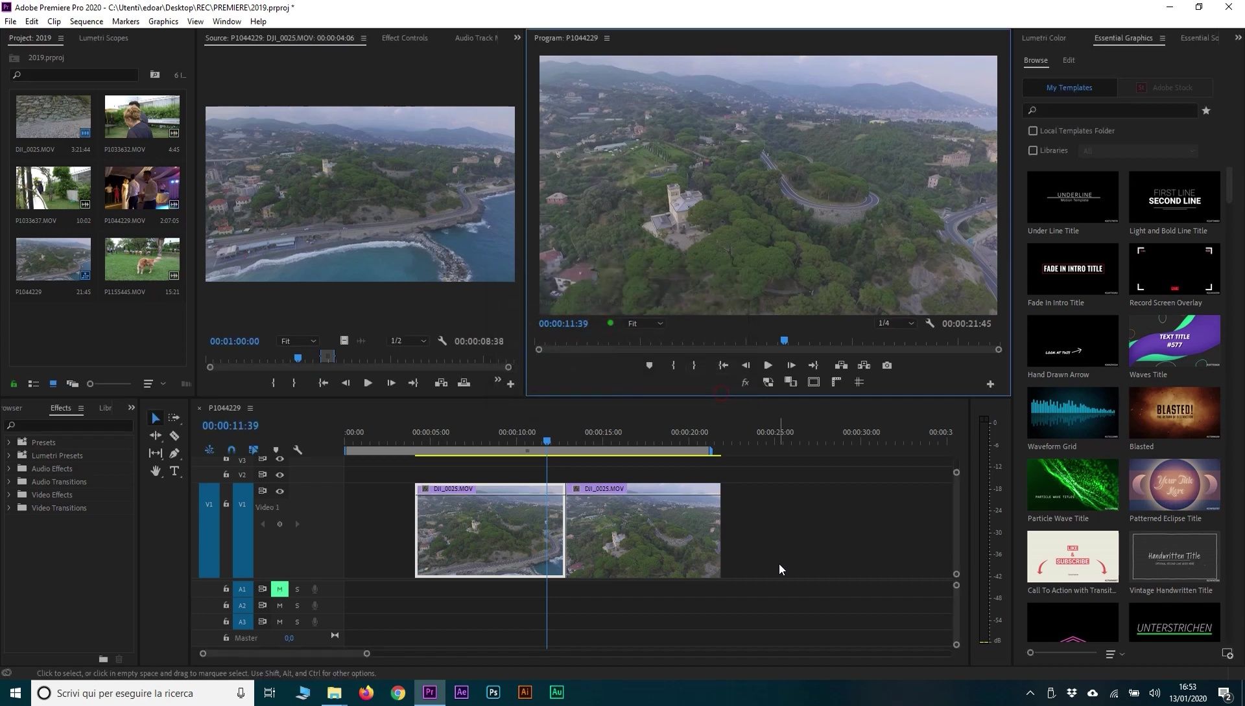
Task: Click Lift button in Program monitor
Action: (841, 365)
